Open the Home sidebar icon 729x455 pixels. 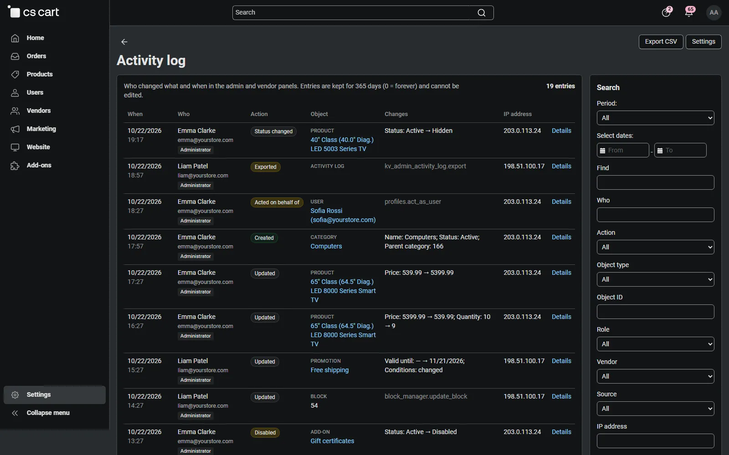[x=15, y=38]
